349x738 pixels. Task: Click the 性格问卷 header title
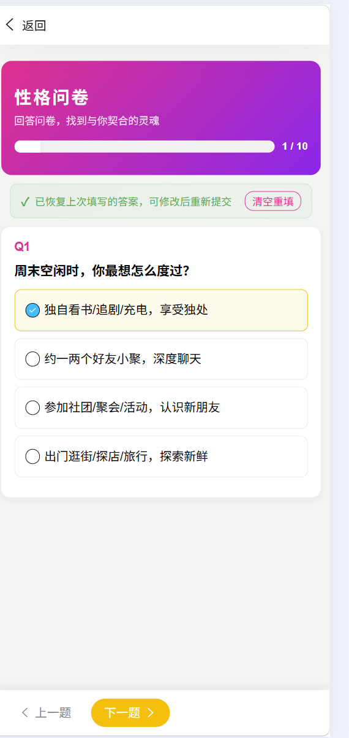(52, 98)
